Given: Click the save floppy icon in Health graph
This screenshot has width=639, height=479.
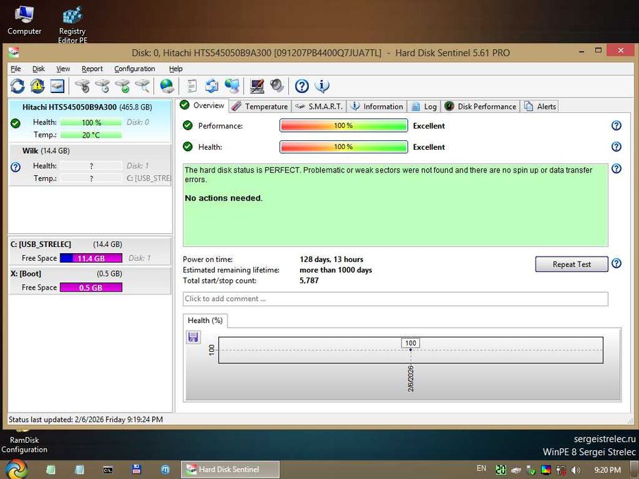Looking at the screenshot, I should coord(193,337).
